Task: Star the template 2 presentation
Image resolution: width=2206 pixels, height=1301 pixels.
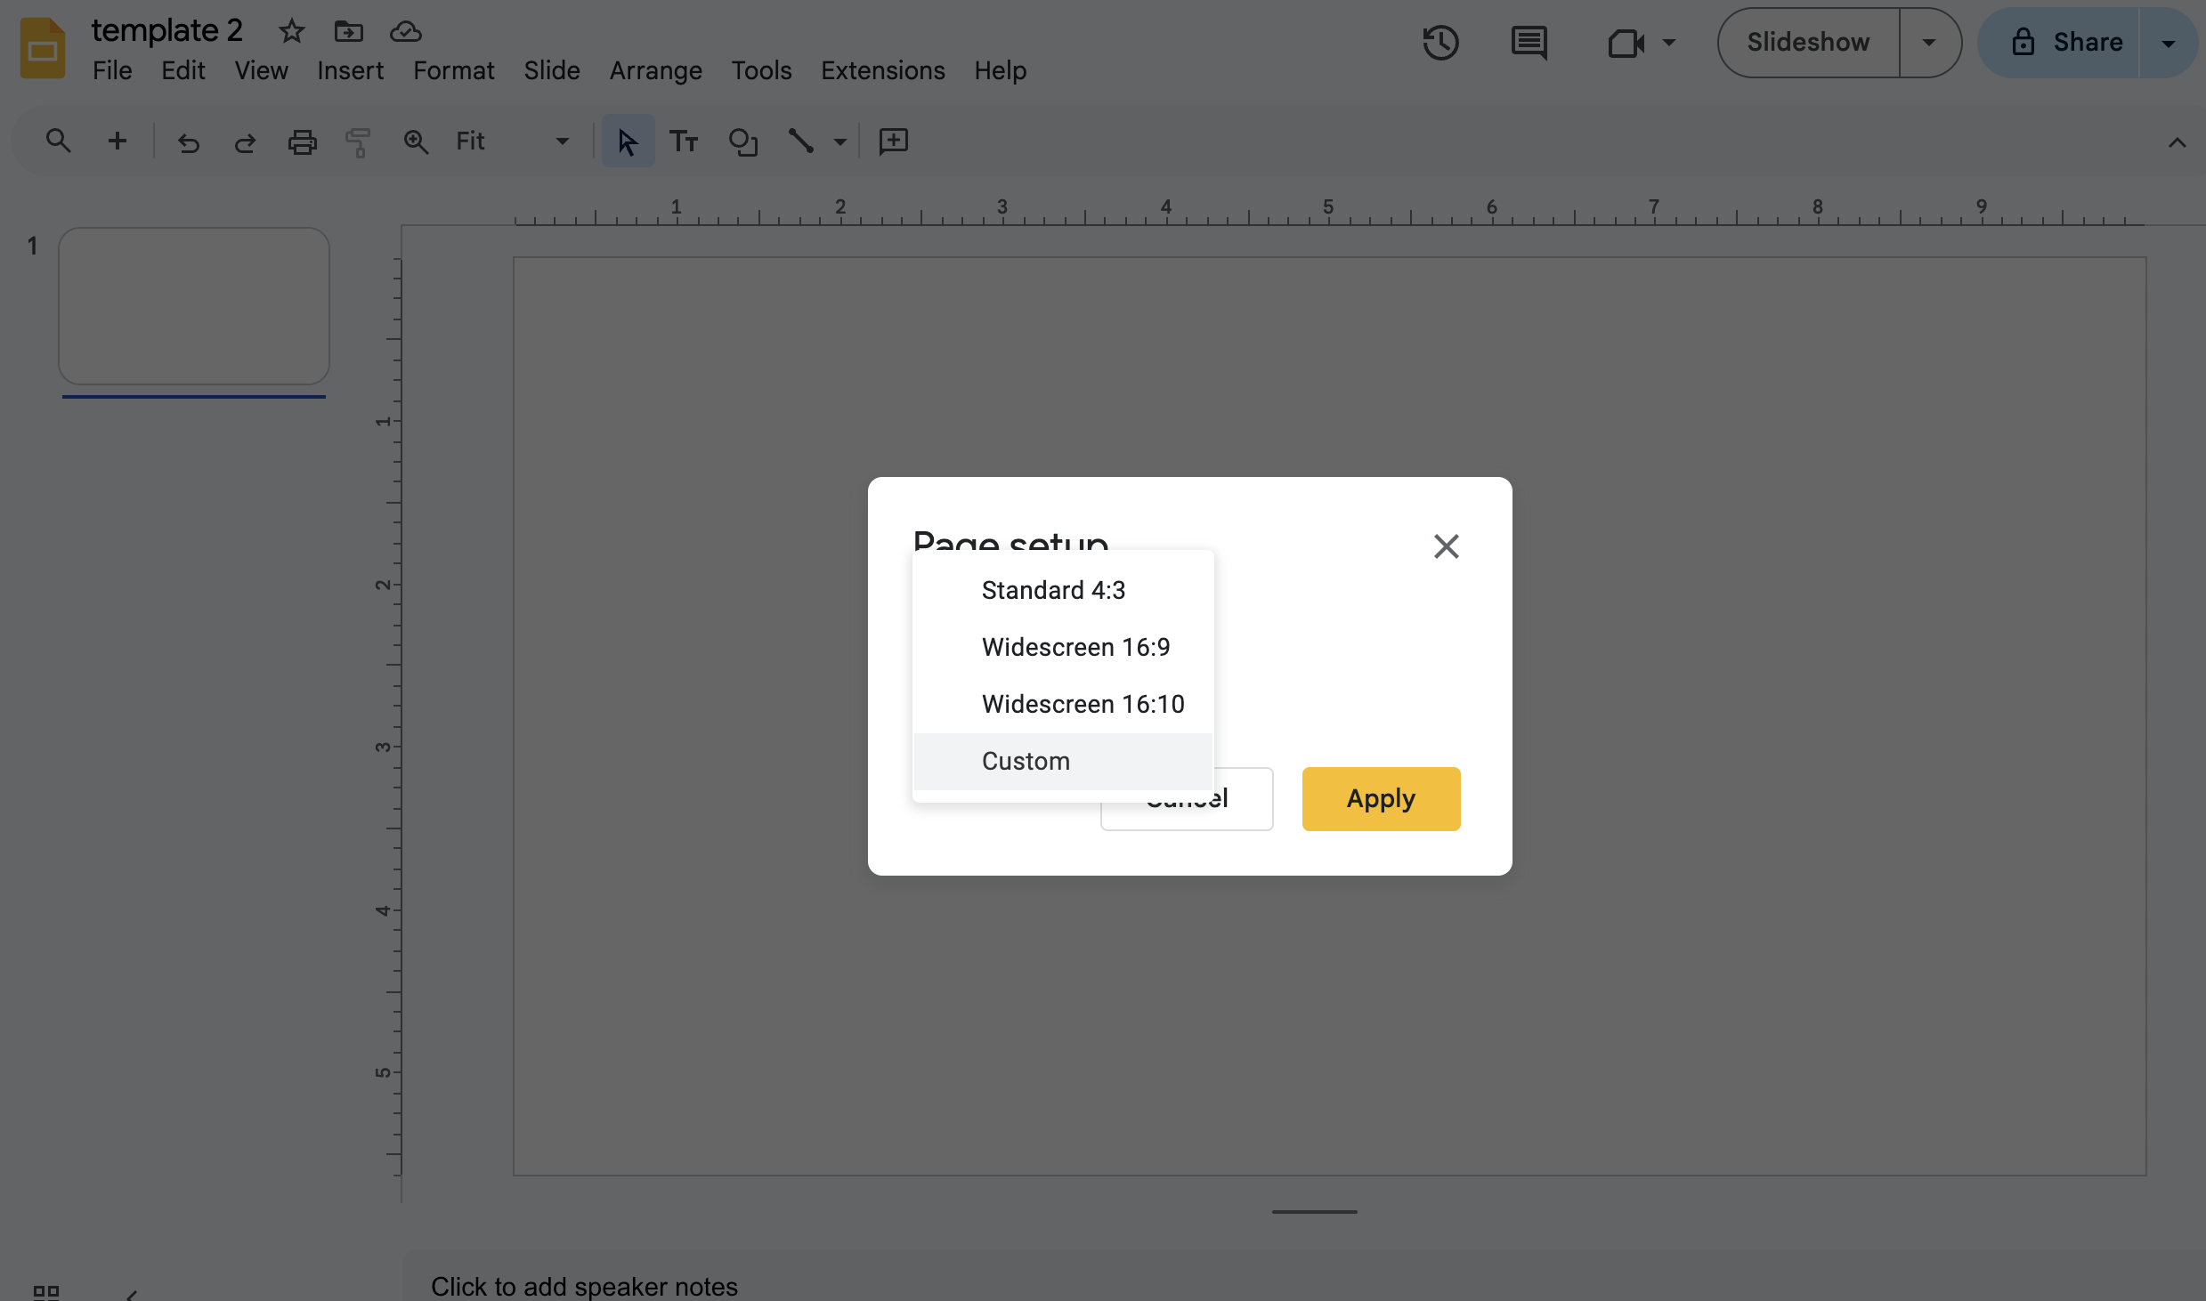Action: (291, 31)
